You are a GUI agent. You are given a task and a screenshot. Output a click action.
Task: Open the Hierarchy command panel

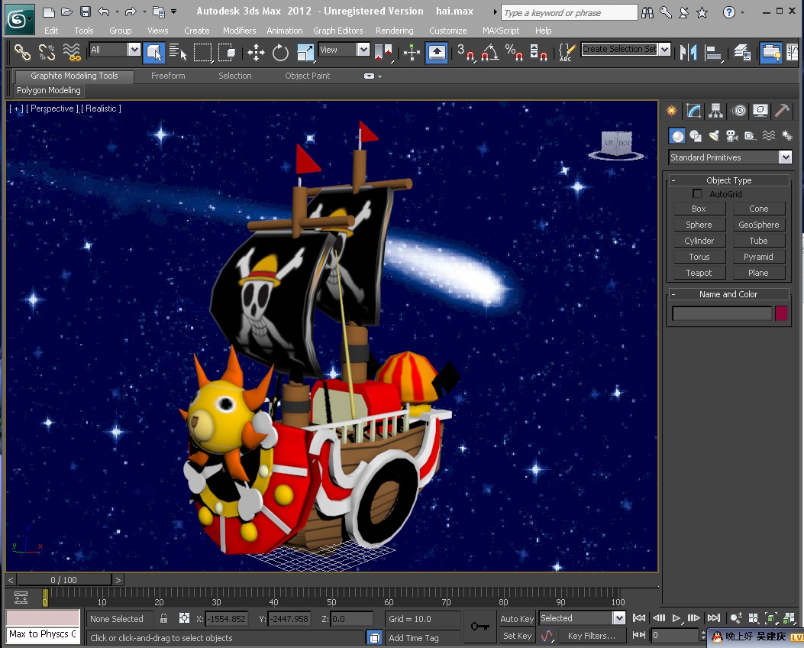(x=715, y=110)
